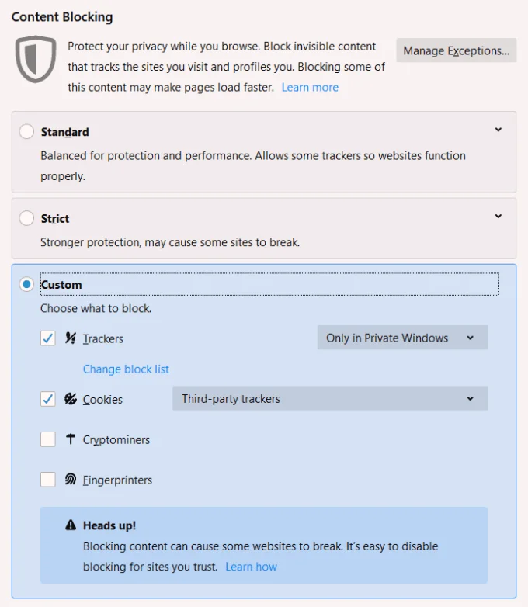Image resolution: width=528 pixels, height=607 pixels.
Task: Open the Learn how link
Action: tap(251, 567)
